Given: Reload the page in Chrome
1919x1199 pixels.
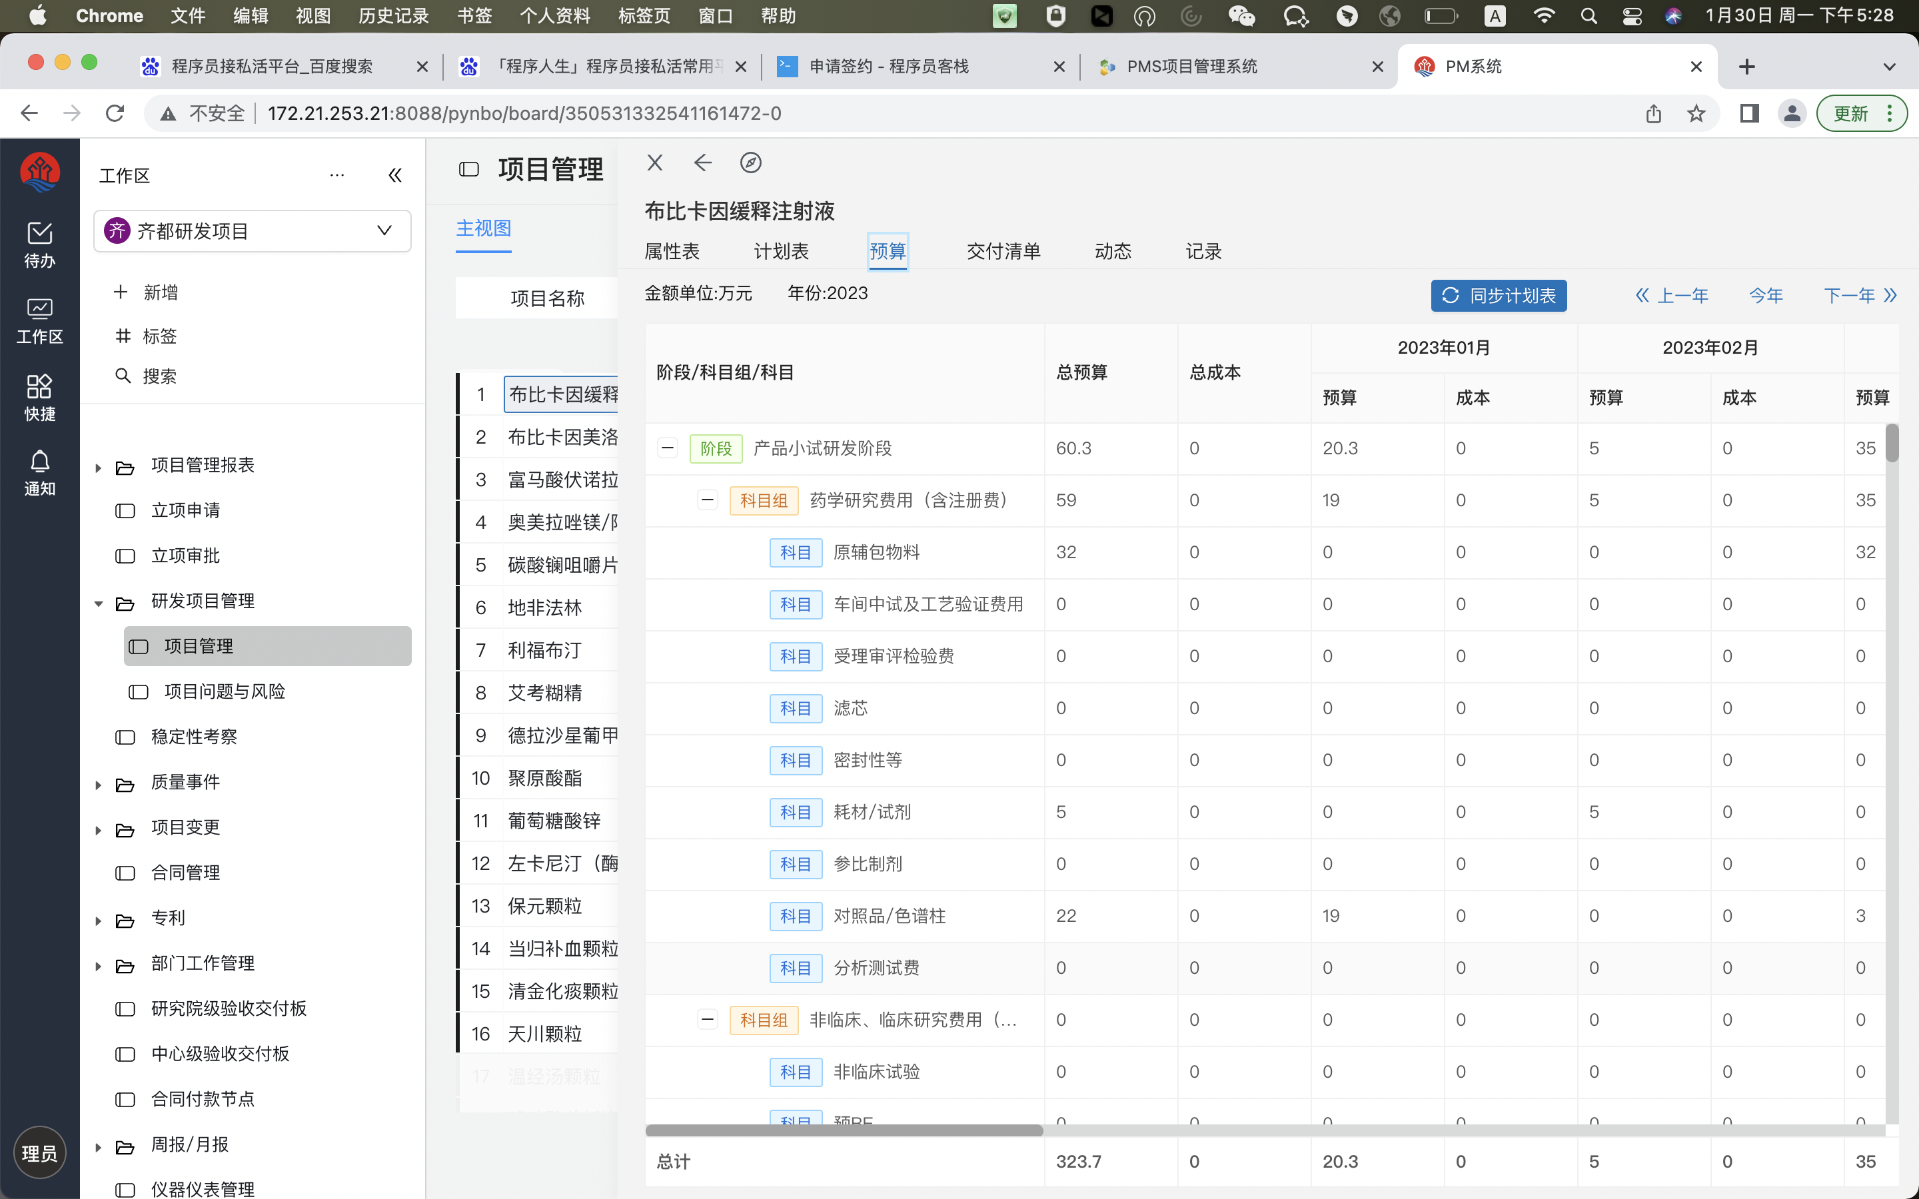Looking at the screenshot, I should (115, 113).
